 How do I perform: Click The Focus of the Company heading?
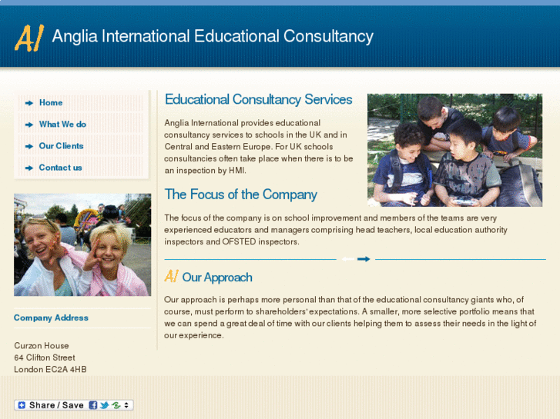(x=240, y=195)
